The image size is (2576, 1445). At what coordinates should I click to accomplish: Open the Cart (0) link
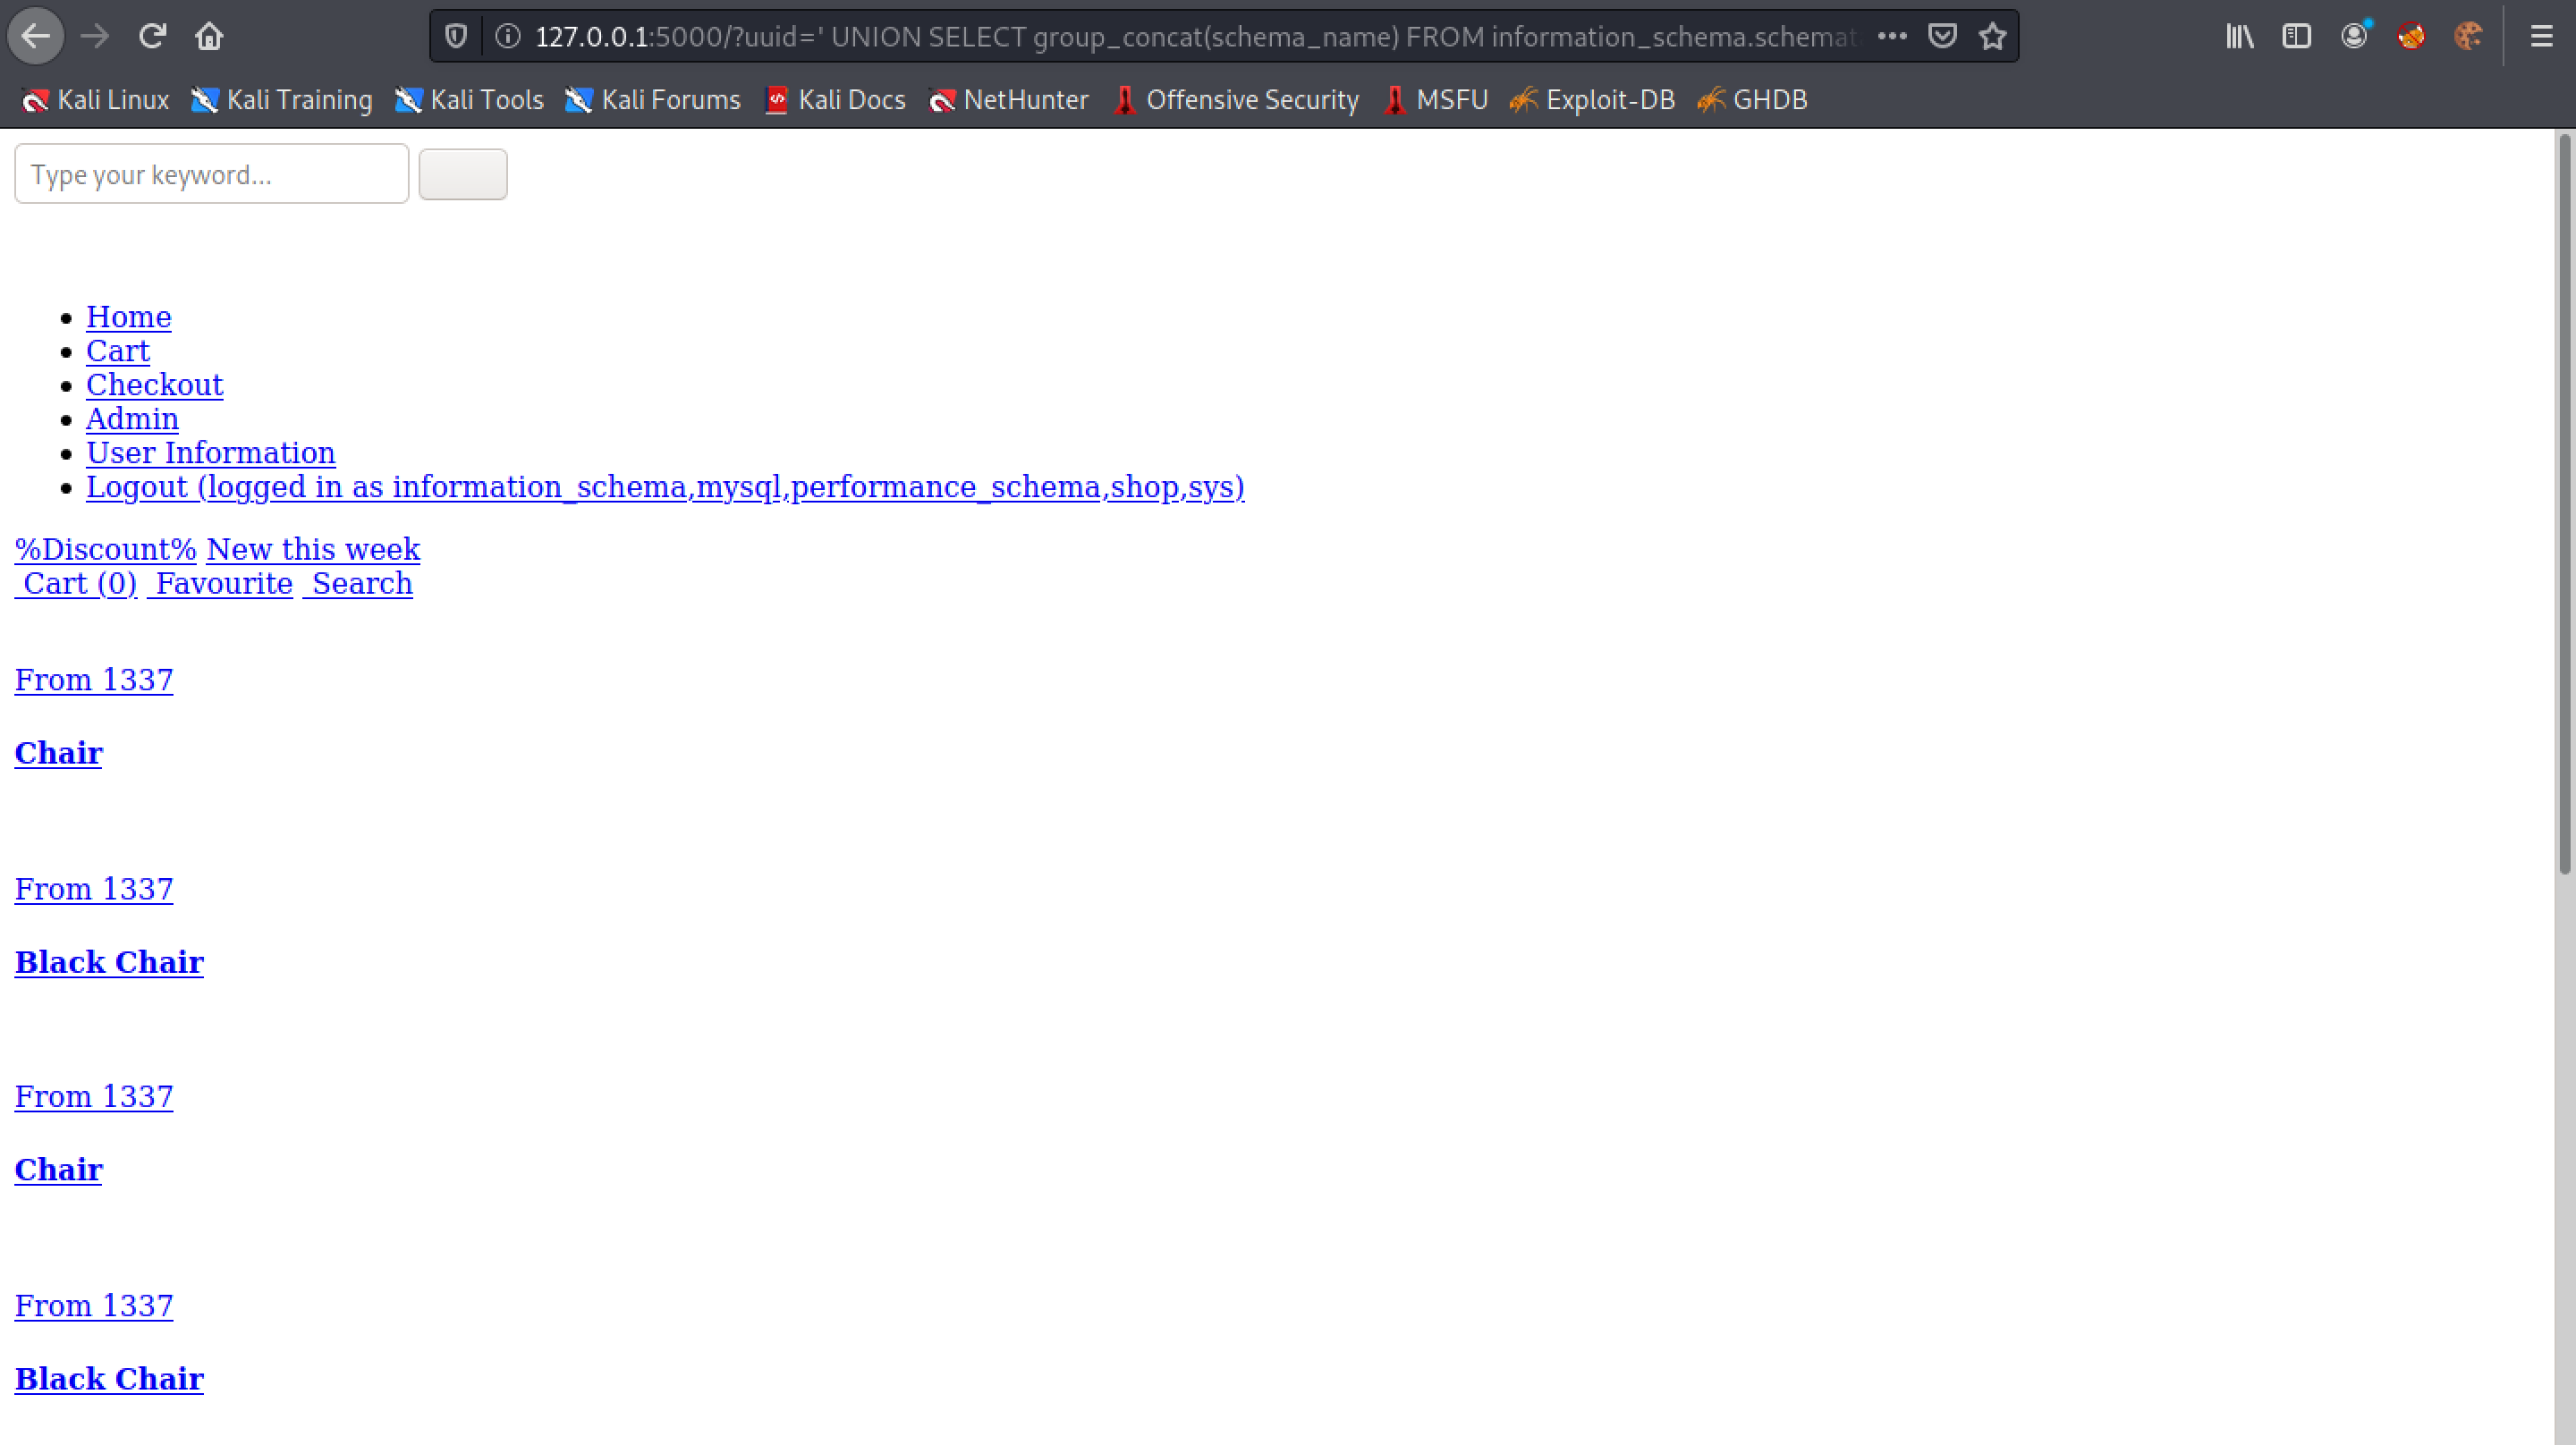[76, 584]
